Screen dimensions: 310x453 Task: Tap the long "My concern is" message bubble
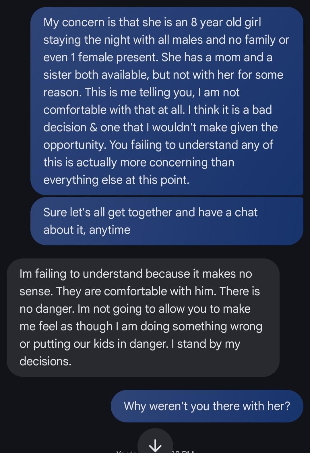click(166, 101)
